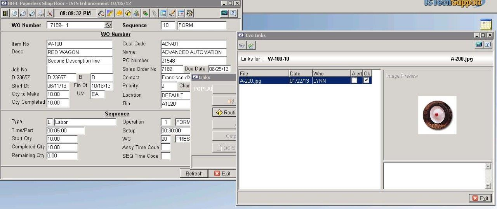Viewport: 497px width, 209px height.
Task: Open the crossed tools settings icon
Action: pyautogui.click(x=50, y=13)
